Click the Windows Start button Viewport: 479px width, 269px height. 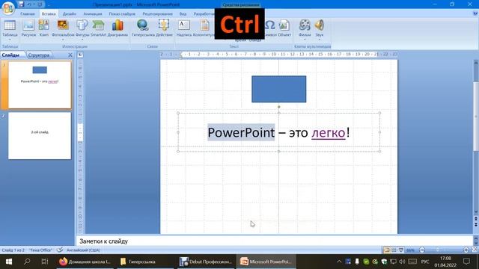click(9, 262)
